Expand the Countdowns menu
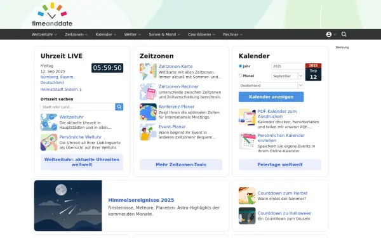The height and width of the screenshot is (238, 381). [x=201, y=34]
